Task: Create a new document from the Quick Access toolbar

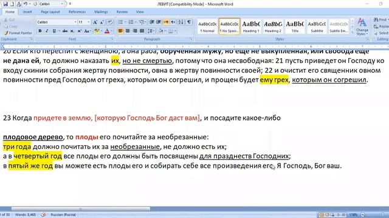Action: 12,4
